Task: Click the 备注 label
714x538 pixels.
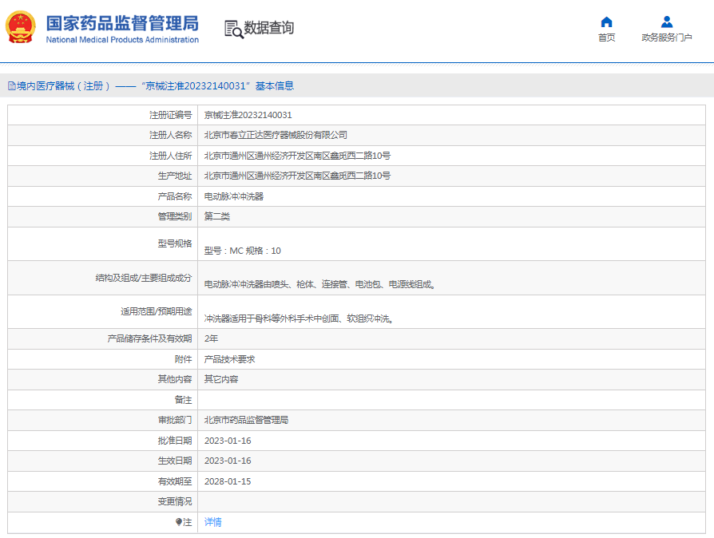Action: click(x=184, y=400)
